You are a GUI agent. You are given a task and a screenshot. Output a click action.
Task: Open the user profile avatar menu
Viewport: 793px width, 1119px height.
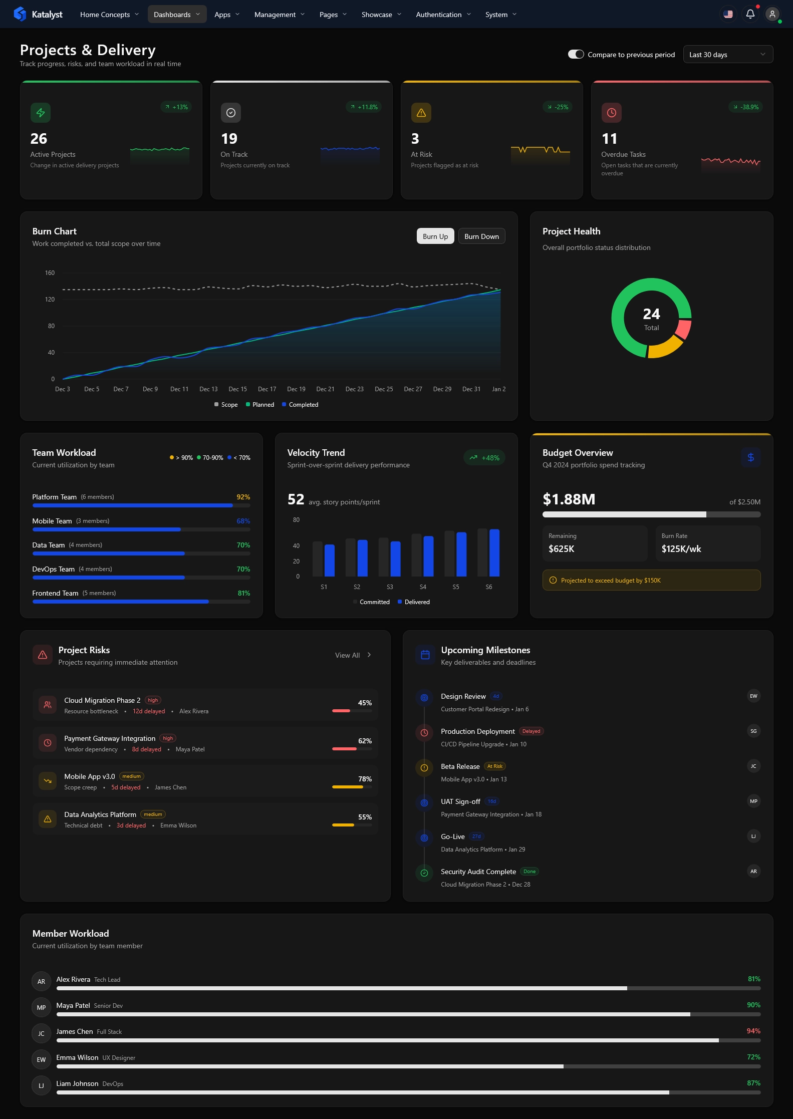[772, 14]
